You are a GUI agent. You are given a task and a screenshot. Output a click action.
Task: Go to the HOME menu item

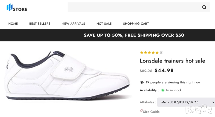click(x=13, y=24)
